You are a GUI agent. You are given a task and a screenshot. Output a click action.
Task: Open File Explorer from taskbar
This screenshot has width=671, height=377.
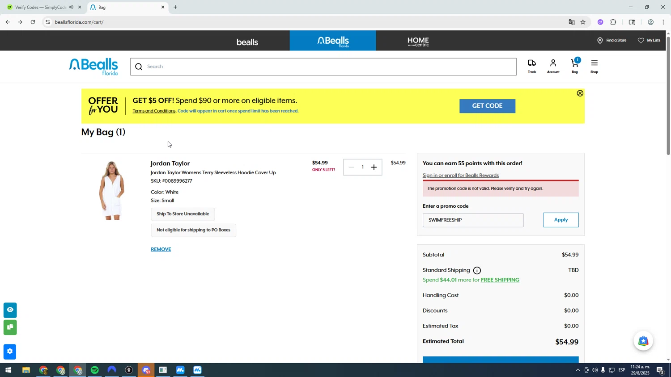point(26,370)
